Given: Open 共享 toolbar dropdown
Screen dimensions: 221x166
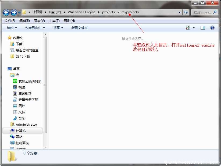Looking at the screenshot, I should 58,28.
